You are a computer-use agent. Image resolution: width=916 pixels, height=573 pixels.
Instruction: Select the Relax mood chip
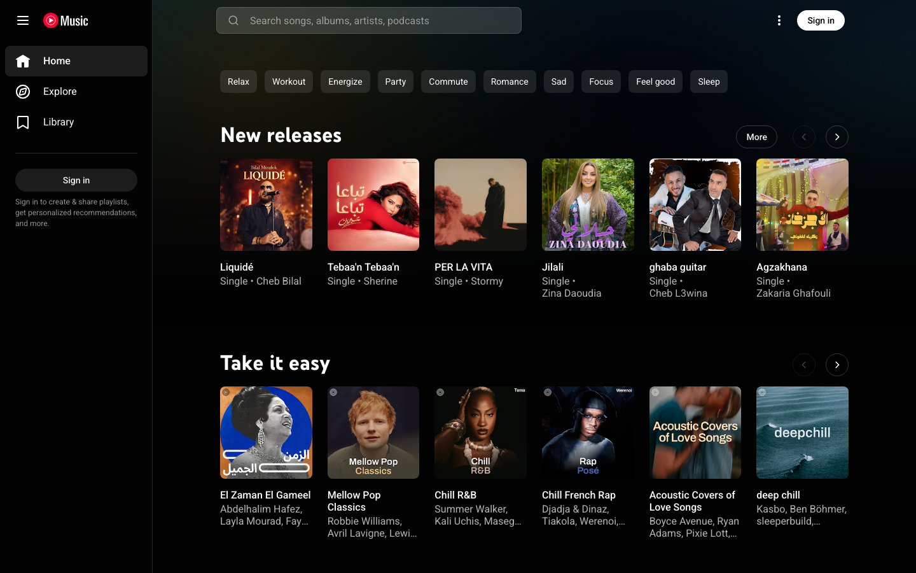[x=239, y=81]
